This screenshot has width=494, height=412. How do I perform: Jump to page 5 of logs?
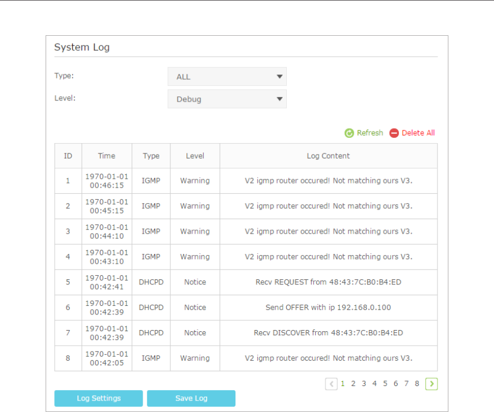tap(385, 383)
